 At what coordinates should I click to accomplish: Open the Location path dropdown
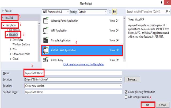click(x=121, y=79)
